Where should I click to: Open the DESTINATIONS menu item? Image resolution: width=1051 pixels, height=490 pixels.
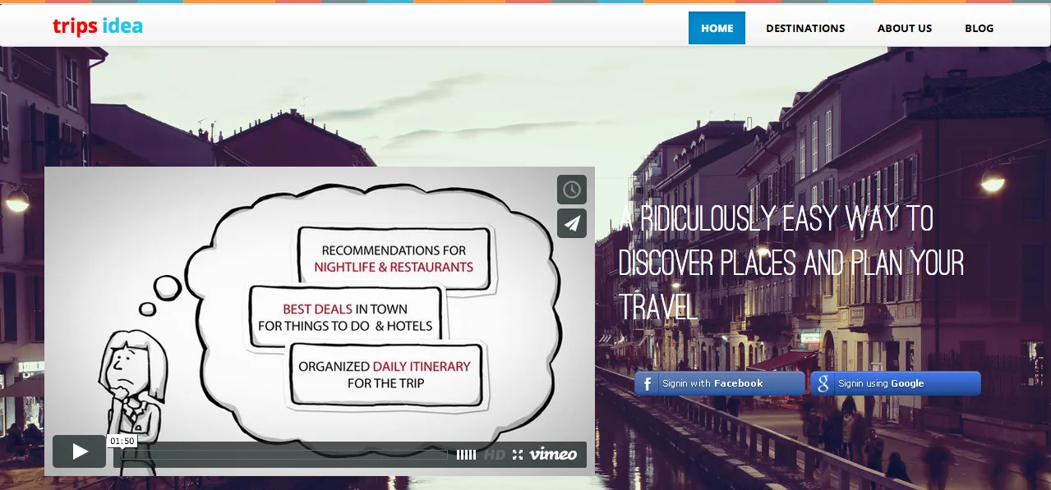point(805,28)
